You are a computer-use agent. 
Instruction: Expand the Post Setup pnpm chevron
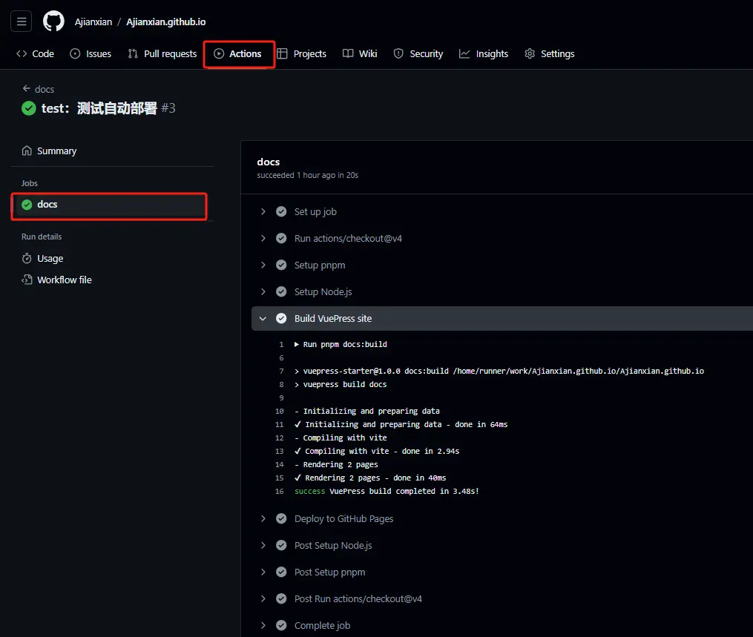click(x=263, y=572)
